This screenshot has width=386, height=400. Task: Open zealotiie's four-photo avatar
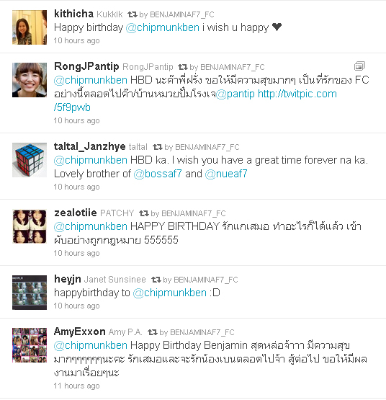click(x=30, y=226)
